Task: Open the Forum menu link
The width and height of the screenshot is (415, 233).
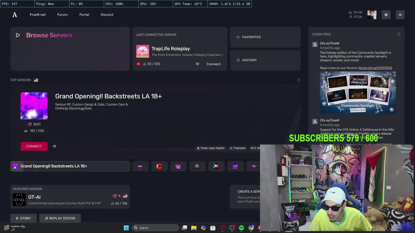Action: tap(63, 15)
